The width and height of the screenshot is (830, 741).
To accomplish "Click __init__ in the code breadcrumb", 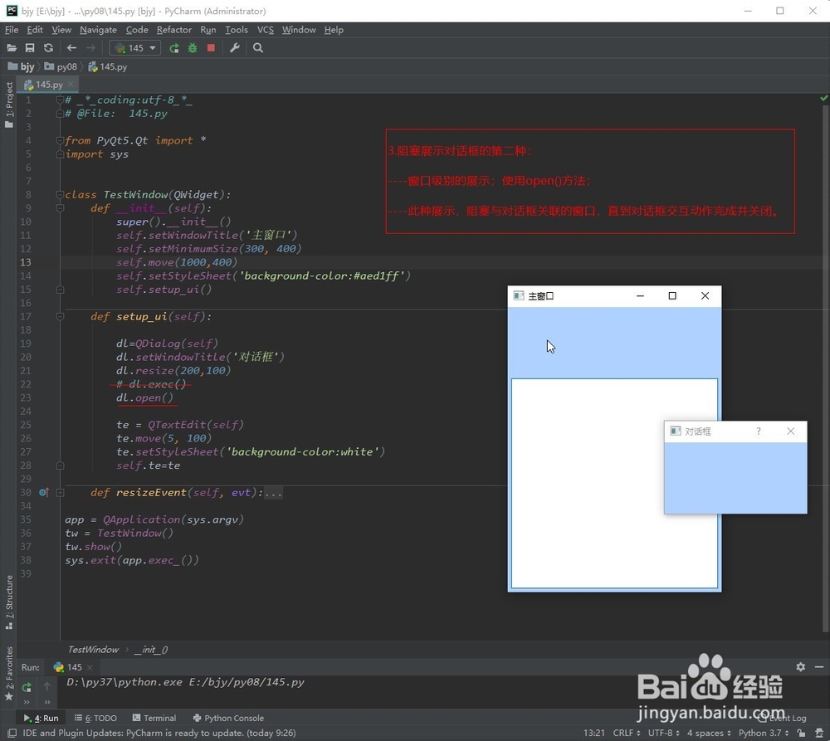I will (151, 650).
